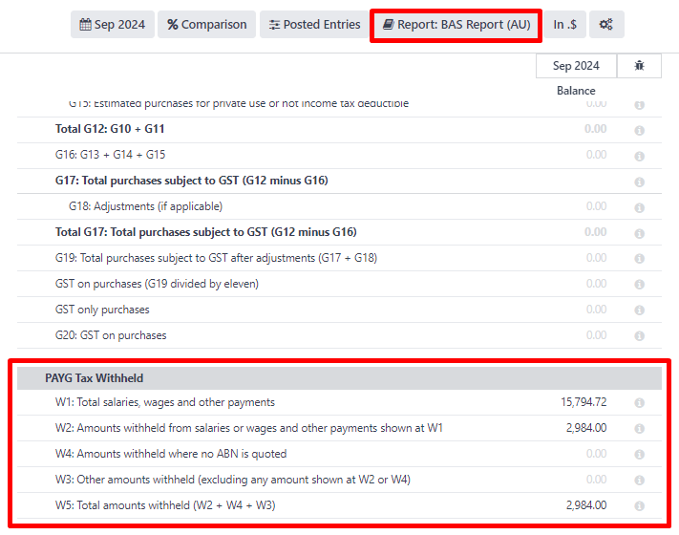
Task: Open the gears settings icon in toolbar
Action: 606,25
